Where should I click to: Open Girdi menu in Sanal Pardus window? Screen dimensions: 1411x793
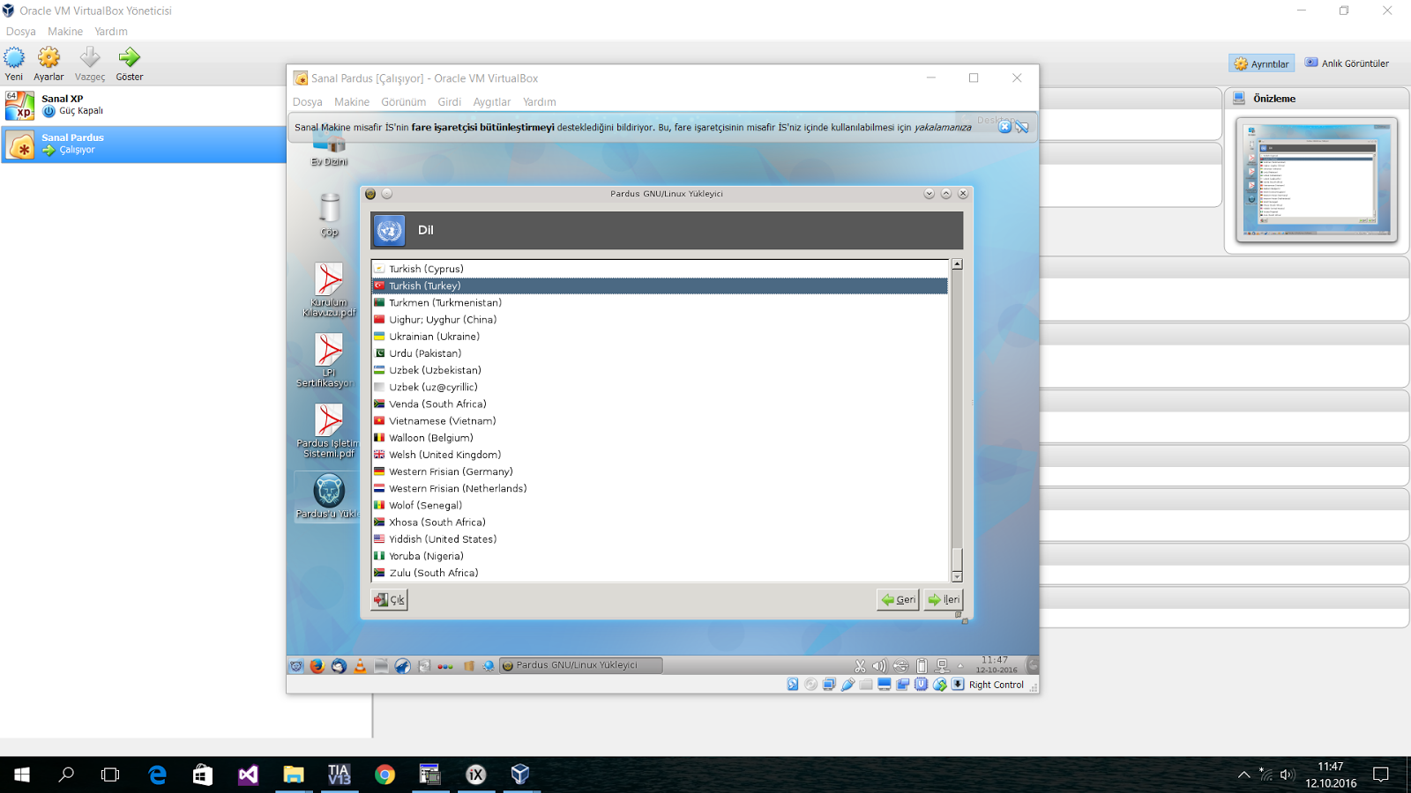[x=449, y=102]
